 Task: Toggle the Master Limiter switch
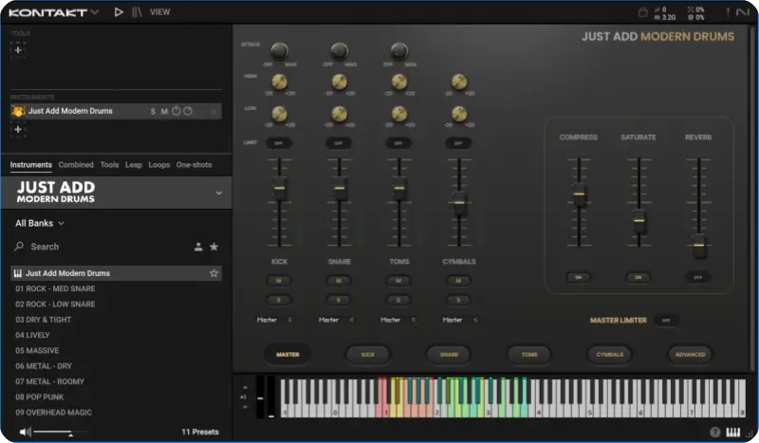pyautogui.click(x=667, y=321)
